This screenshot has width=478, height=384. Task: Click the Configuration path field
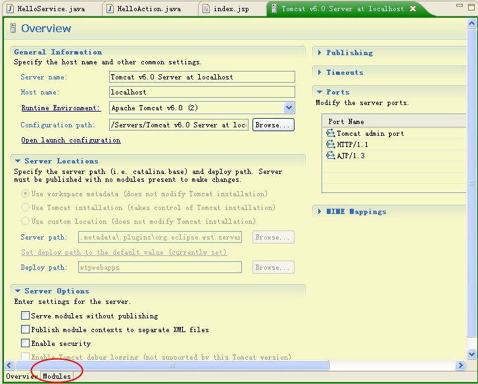179,125
